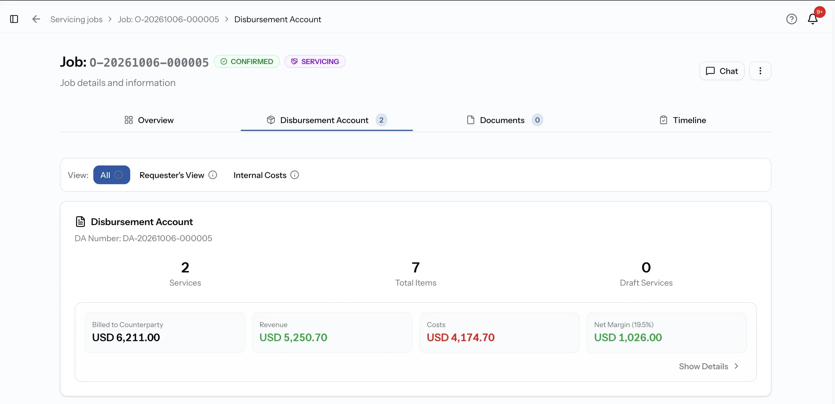Image resolution: width=835 pixels, height=404 pixels.
Task: Click the Disbursement Account breadcrumb
Action: [x=277, y=19]
